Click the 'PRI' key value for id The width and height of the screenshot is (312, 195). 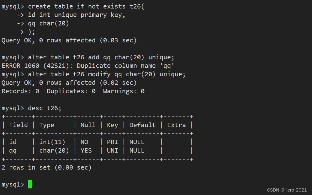click(x=113, y=142)
